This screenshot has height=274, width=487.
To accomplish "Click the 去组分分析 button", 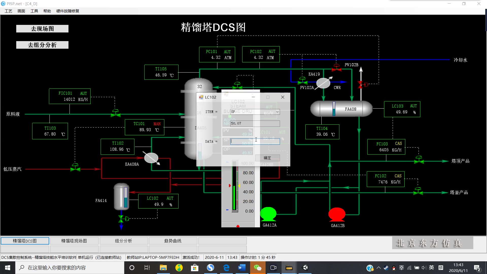I will [42, 45].
